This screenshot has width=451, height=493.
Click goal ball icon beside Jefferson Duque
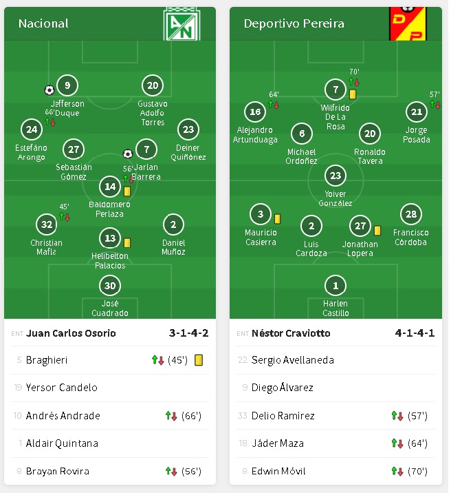coord(49,90)
